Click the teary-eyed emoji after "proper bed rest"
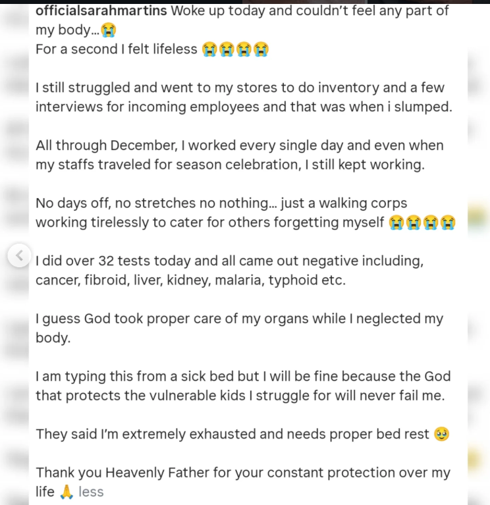 (442, 435)
